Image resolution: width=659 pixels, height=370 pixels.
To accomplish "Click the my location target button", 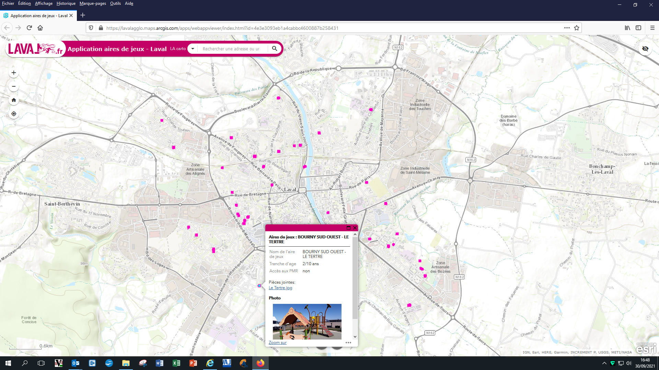I will pyautogui.click(x=14, y=114).
